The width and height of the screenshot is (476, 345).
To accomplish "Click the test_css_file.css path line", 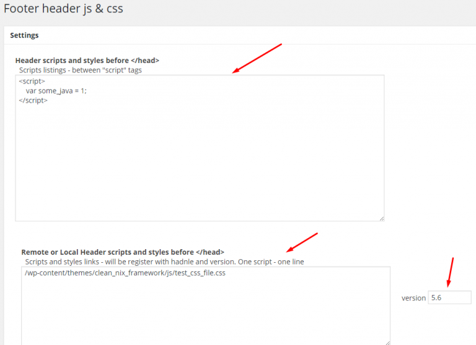I will [x=125, y=273].
